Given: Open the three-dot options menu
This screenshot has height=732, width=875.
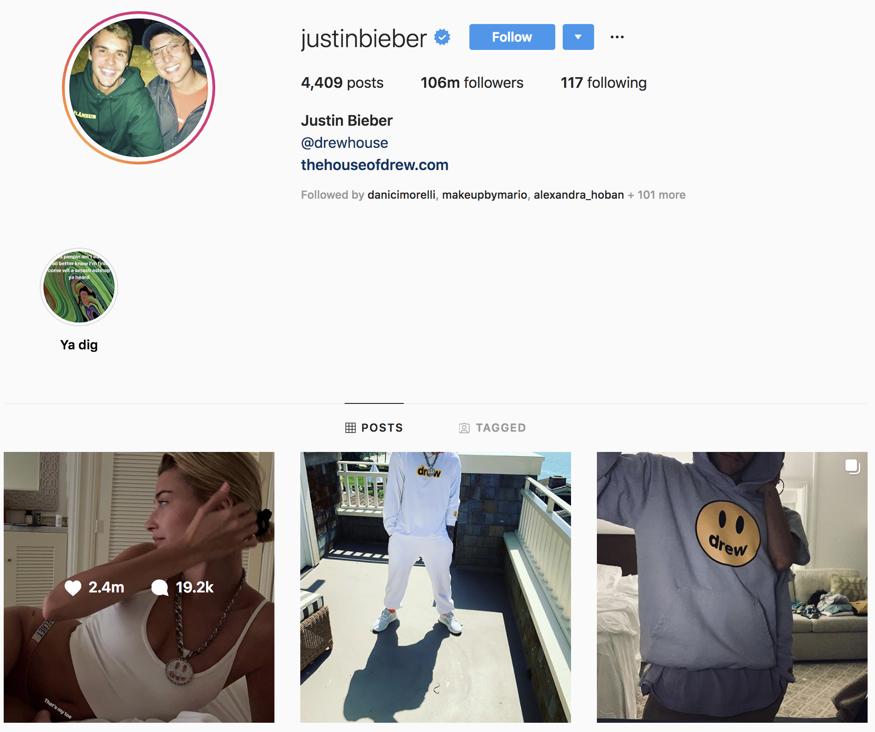Looking at the screenshot, I should (x=617, y=37).
